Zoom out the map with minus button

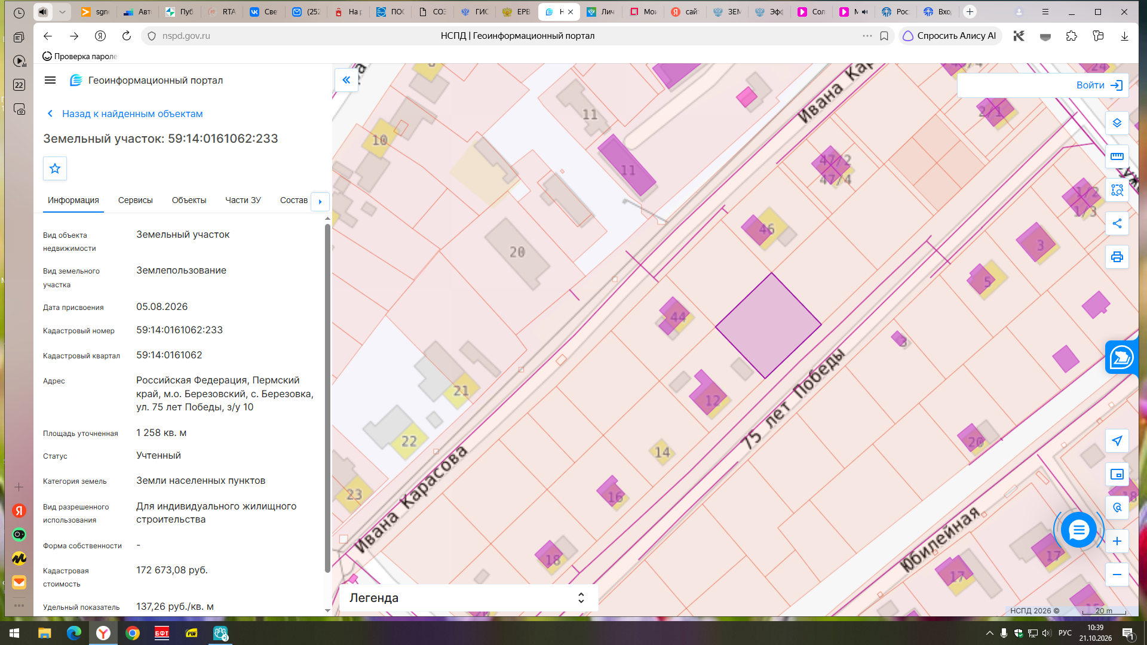point(1117,575)
